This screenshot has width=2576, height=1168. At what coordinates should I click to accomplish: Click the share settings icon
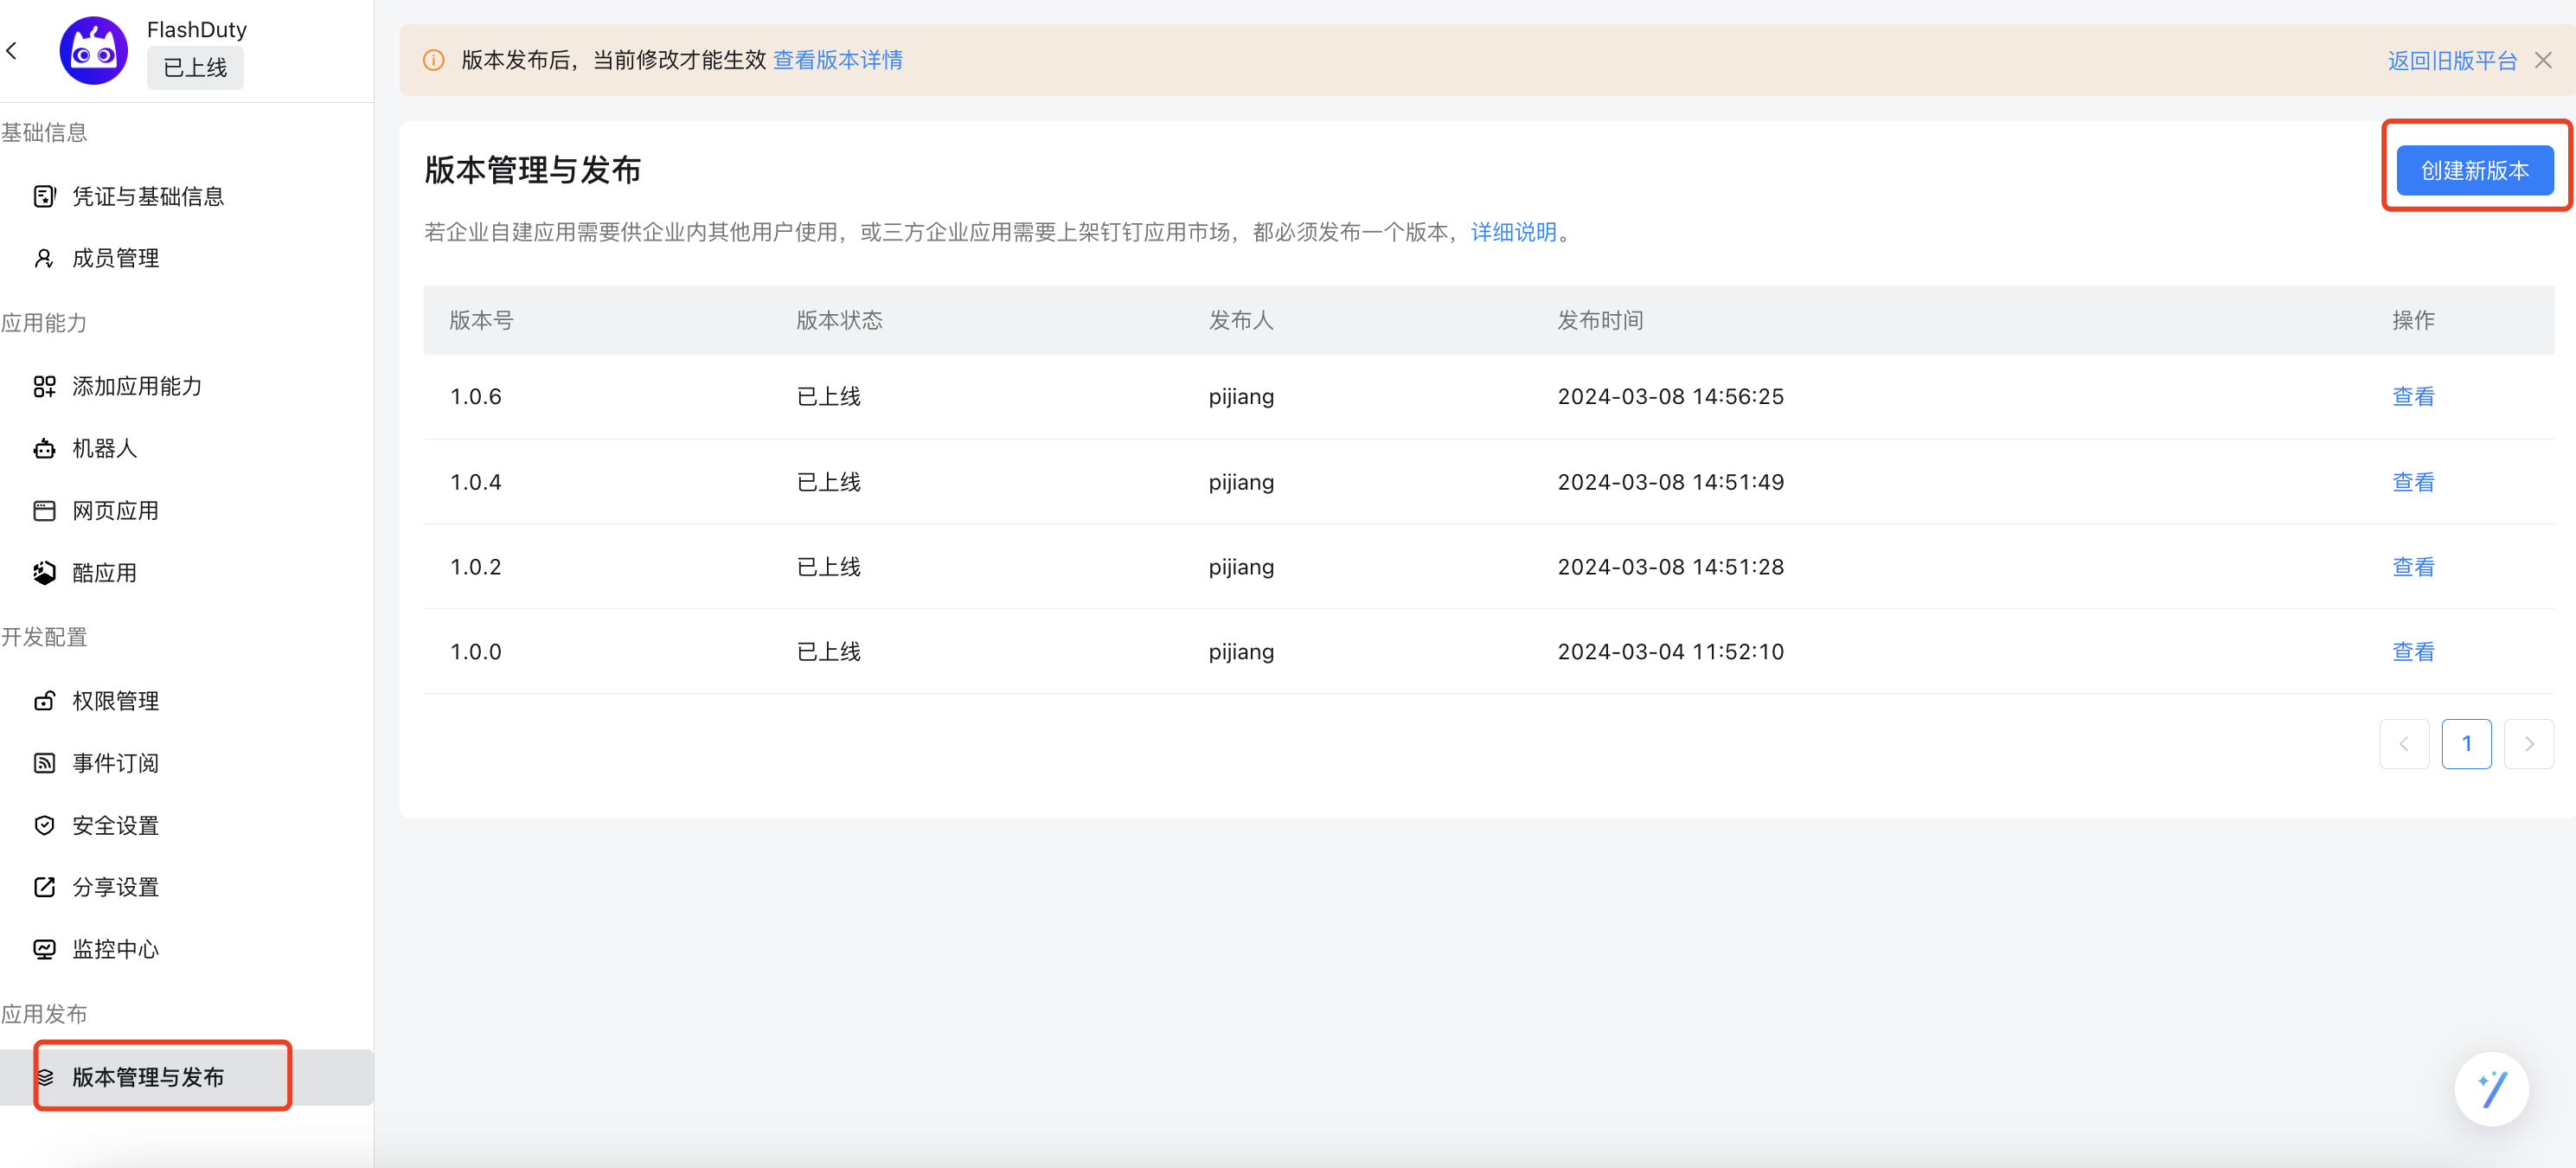[44, 887]
